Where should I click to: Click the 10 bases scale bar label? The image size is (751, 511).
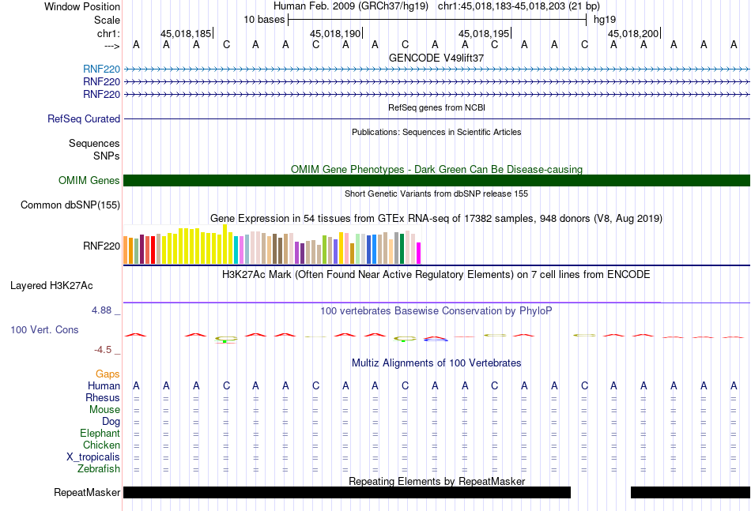click(x=264, y=20)
